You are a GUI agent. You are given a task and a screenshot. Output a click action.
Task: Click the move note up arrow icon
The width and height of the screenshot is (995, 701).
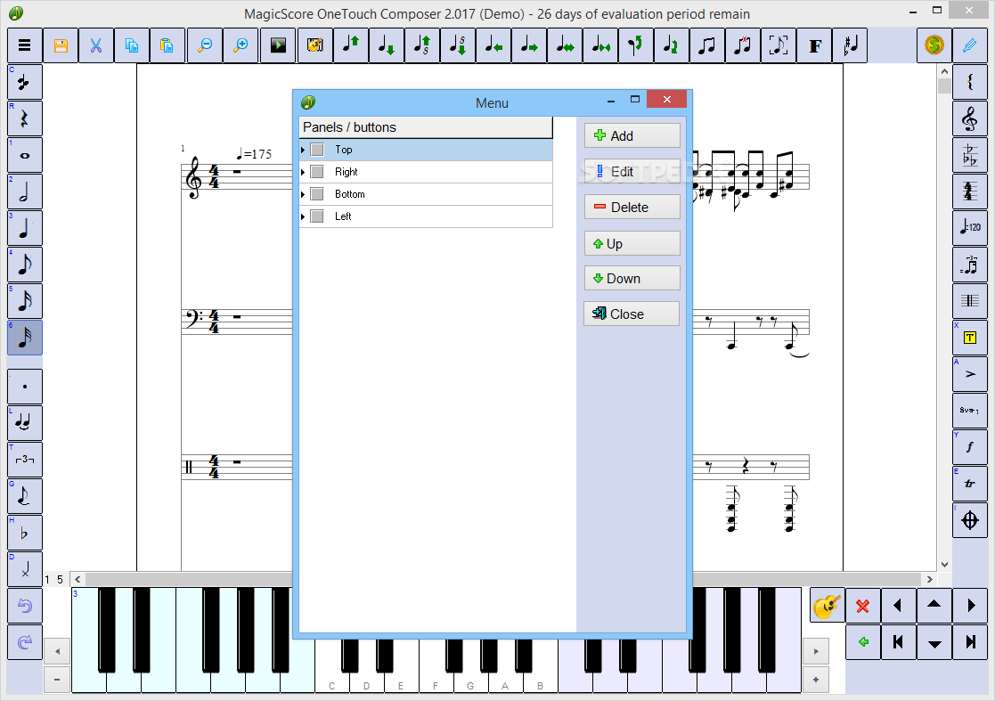pyautogui.click(x=351, y=45)
